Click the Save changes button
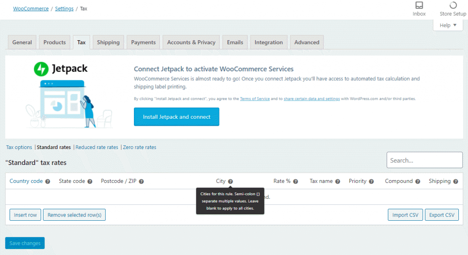468x255 pixels. coord(25,243)
